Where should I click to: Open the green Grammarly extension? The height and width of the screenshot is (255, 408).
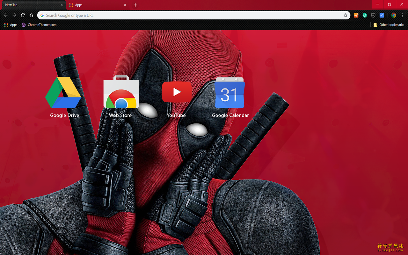tap(365, 15)
